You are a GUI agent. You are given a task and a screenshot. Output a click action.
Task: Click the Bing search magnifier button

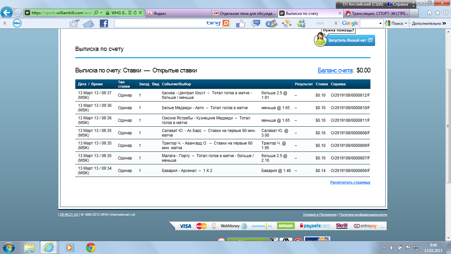pyautogui.click(x=226, y=23)
